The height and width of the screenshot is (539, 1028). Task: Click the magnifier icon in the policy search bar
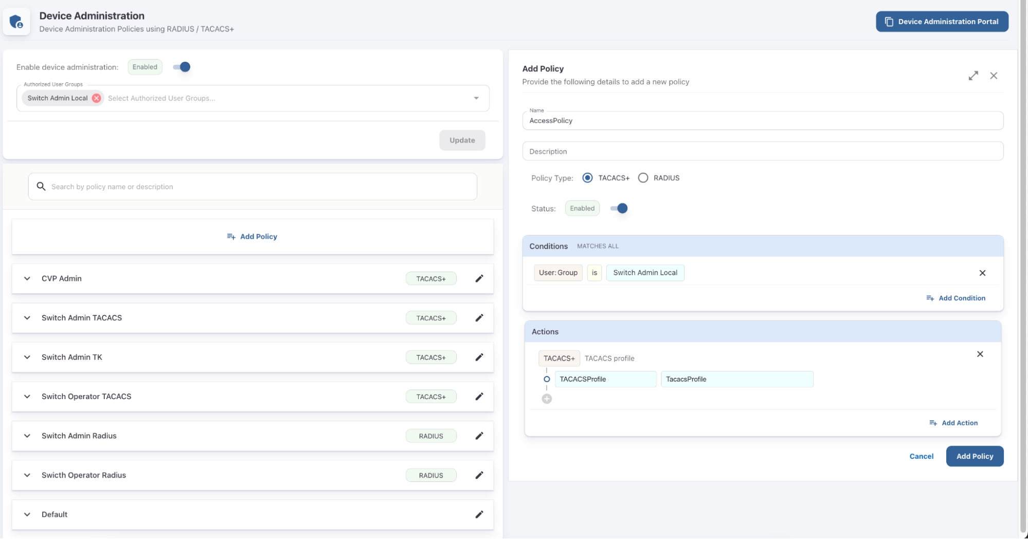(41, 186)
